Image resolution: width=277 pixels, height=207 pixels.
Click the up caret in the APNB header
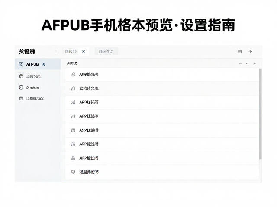tap(240, 63)
